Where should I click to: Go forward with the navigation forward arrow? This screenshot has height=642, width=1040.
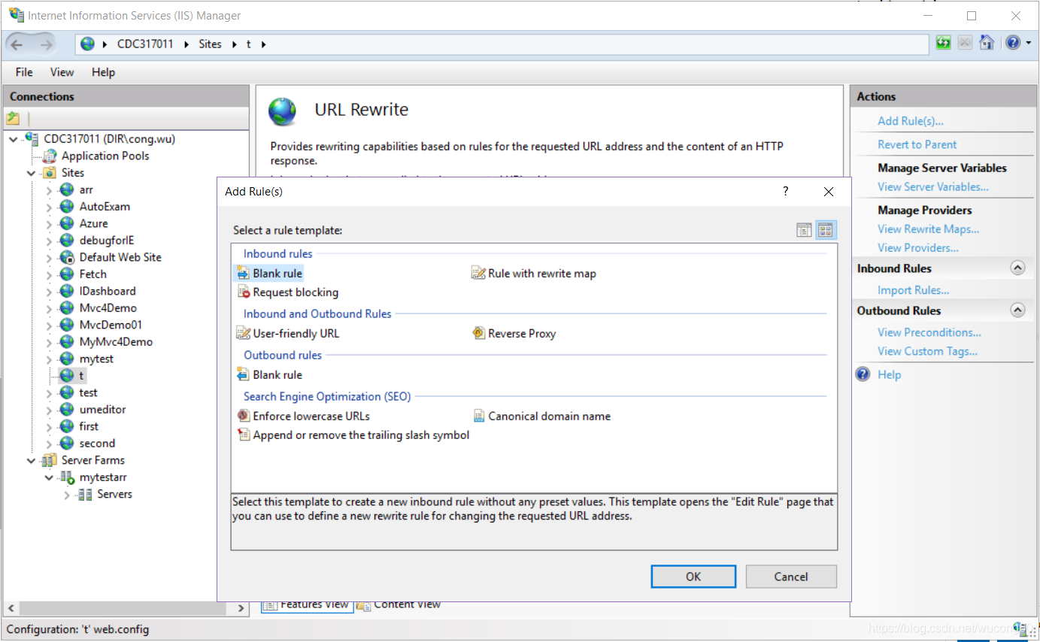click(47, 44)
